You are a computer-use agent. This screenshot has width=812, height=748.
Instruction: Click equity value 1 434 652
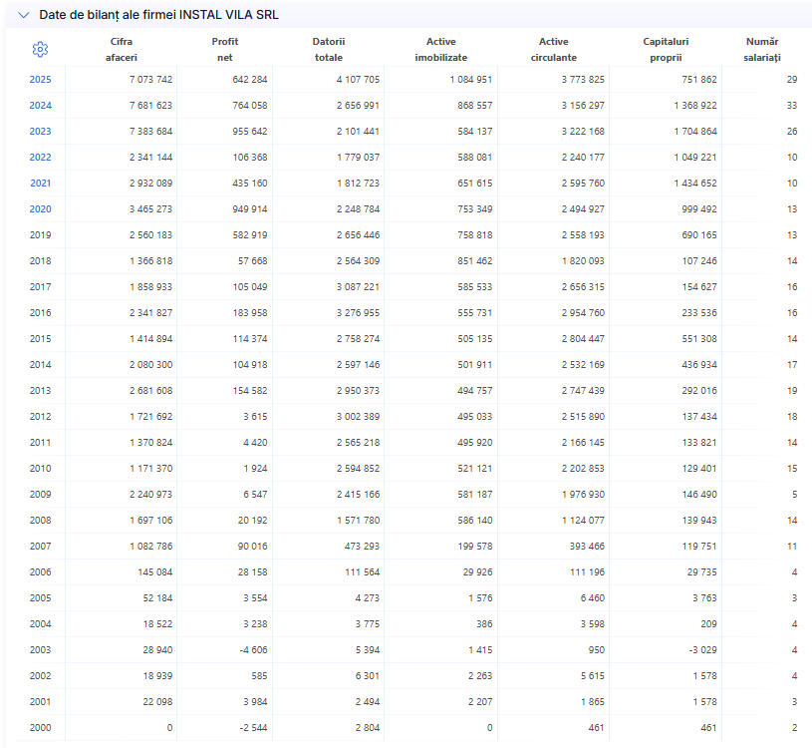pyautogui.click(x=695, y=183)
